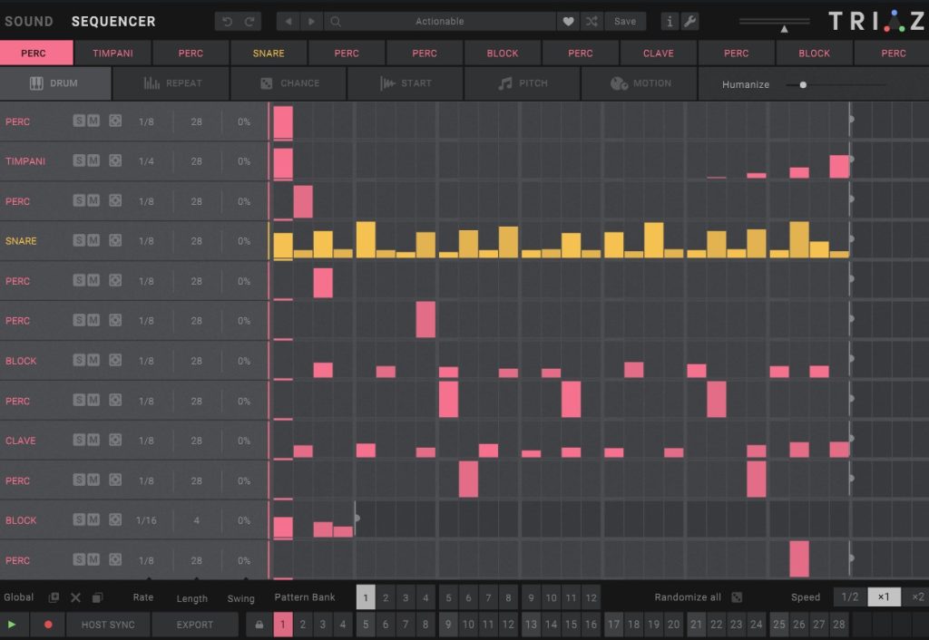Click the Randomize all dice icon
This screenshot has height=640, width=929.
[x=737, y=597]
